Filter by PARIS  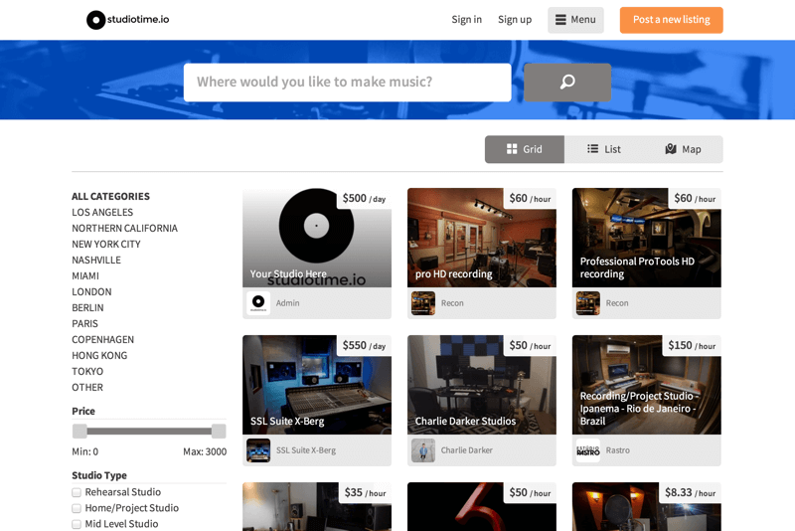pyautogui.click(x=84, y=323)
